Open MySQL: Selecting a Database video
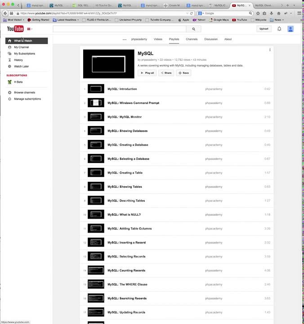This screenshot has width=304, height=324. (128, 159)
